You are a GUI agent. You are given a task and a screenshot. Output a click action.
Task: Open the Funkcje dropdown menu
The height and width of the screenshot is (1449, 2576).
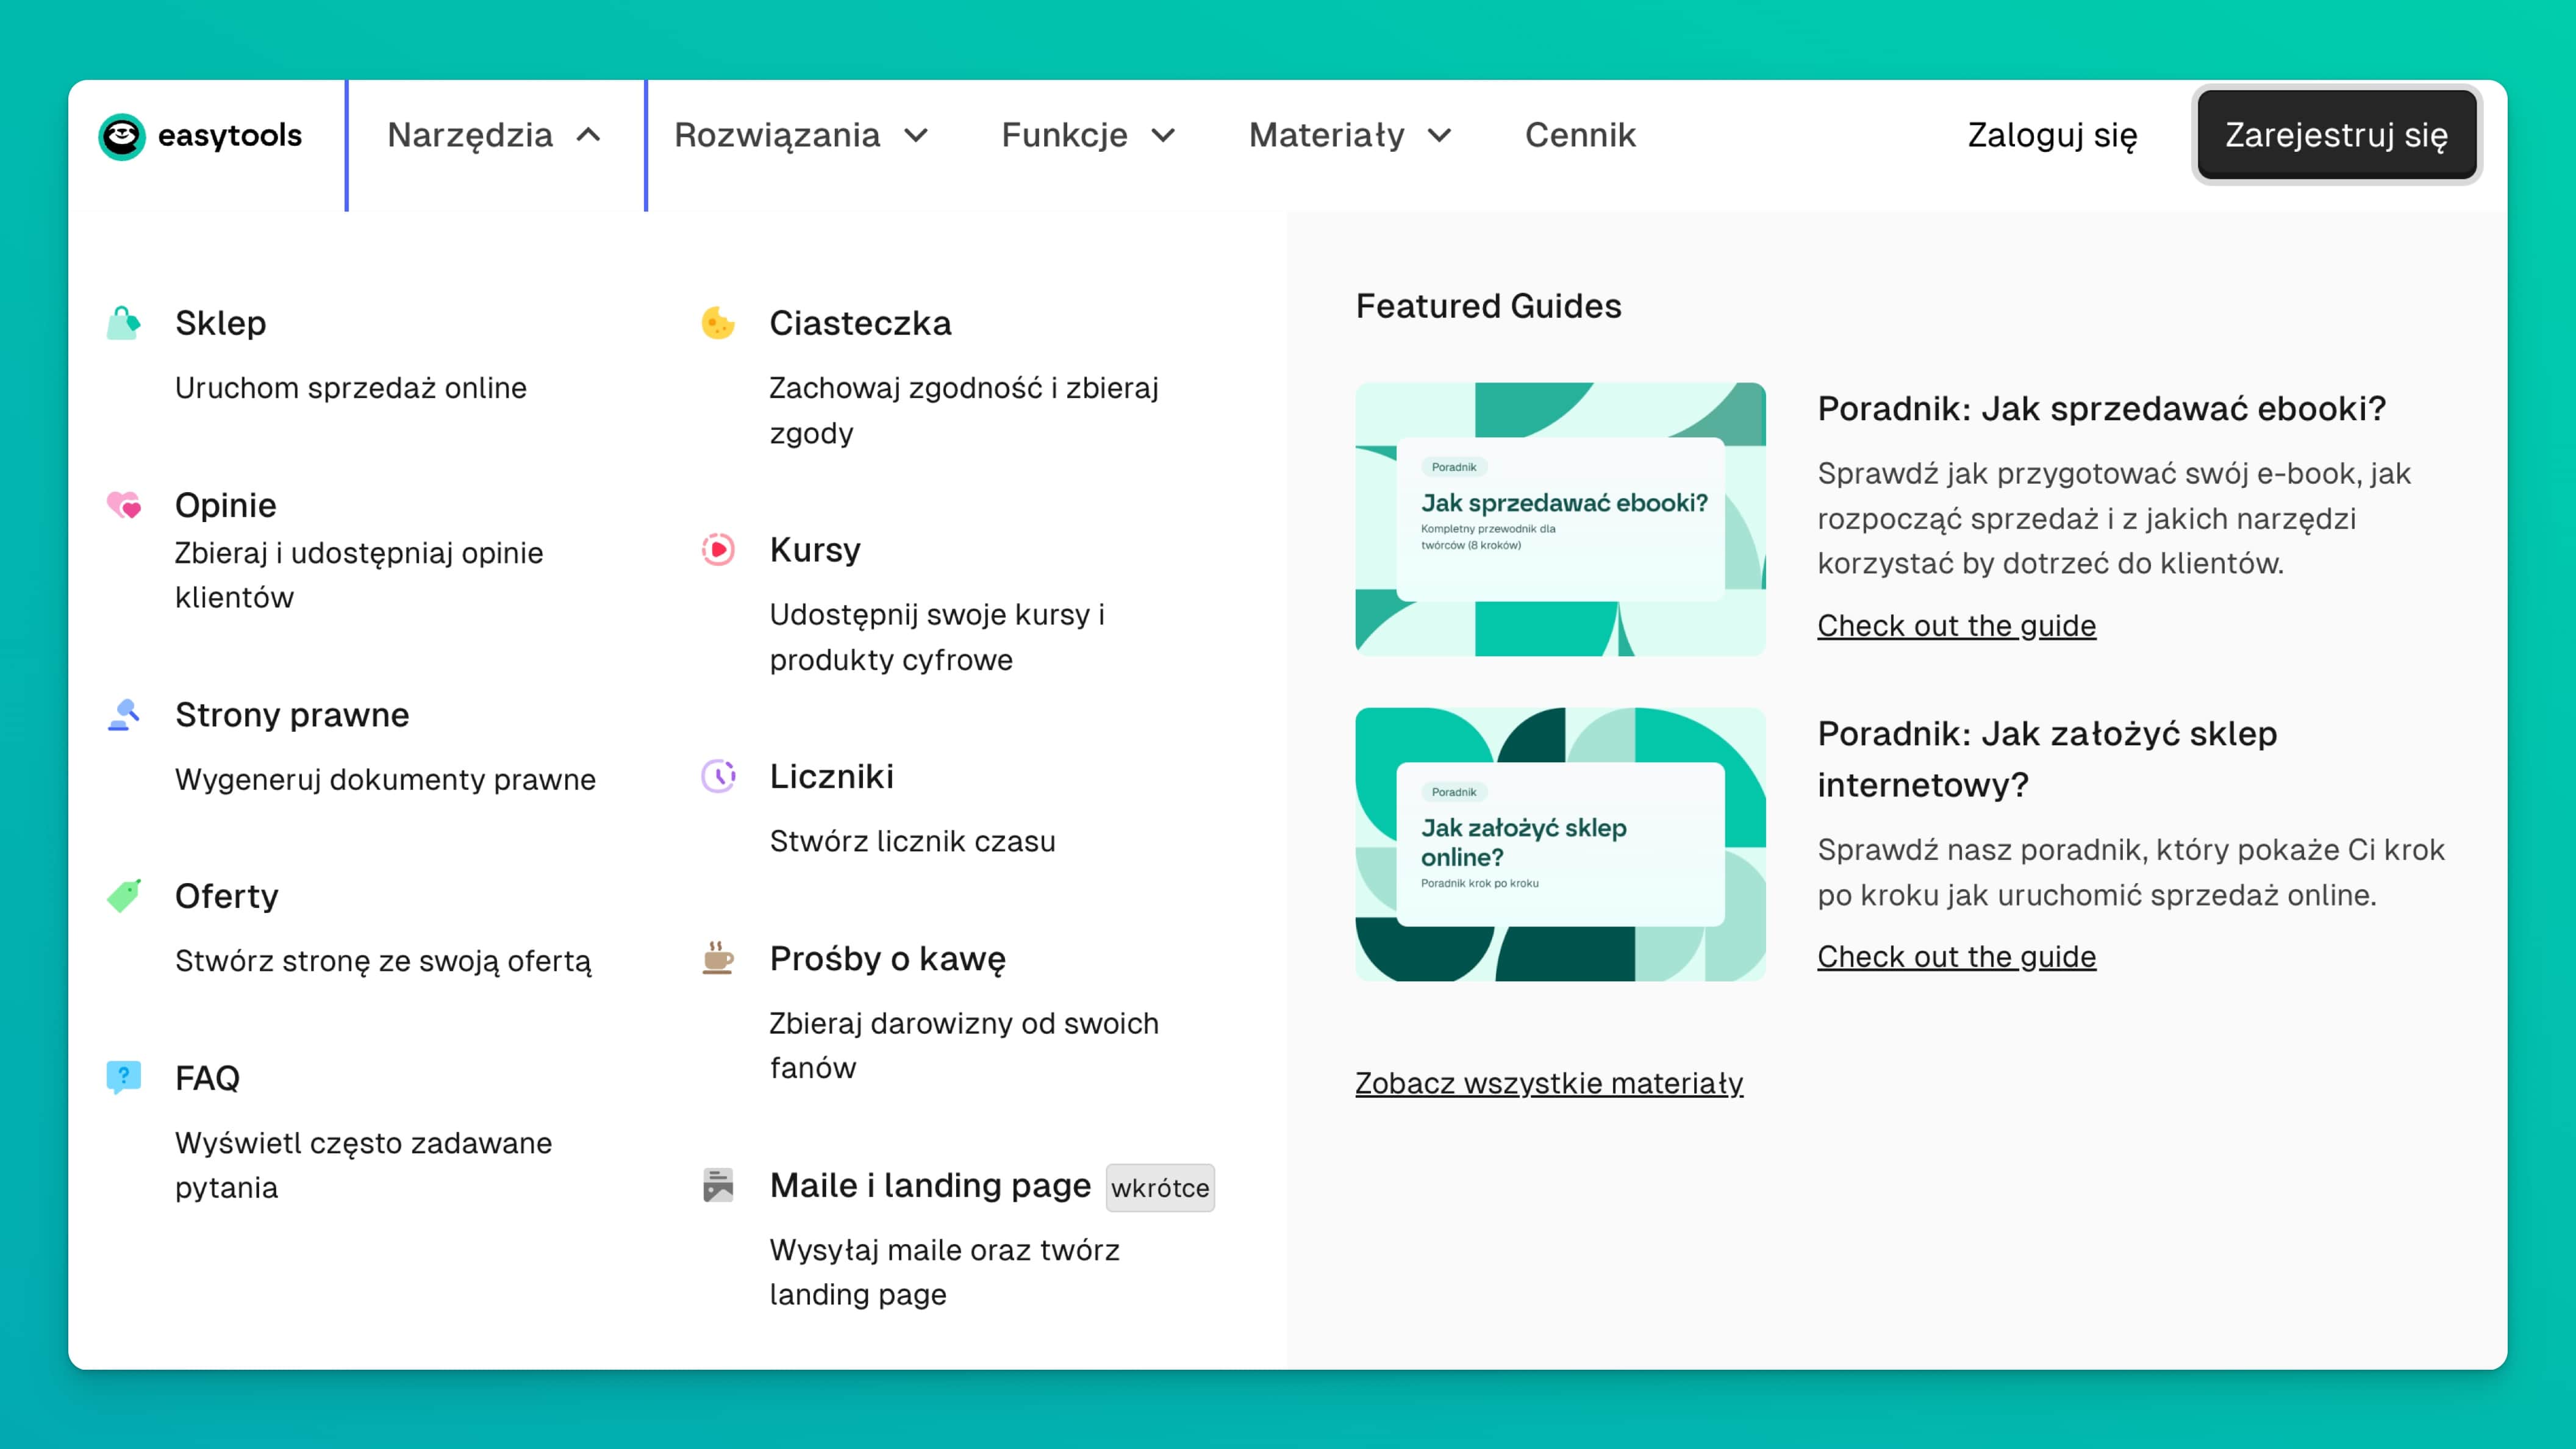coord(1086,135)
